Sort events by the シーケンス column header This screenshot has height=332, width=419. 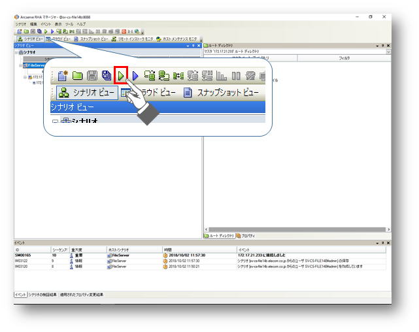click(x=60, y=250)
